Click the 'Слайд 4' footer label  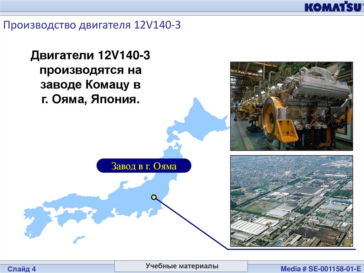click(x=22, y=269)
